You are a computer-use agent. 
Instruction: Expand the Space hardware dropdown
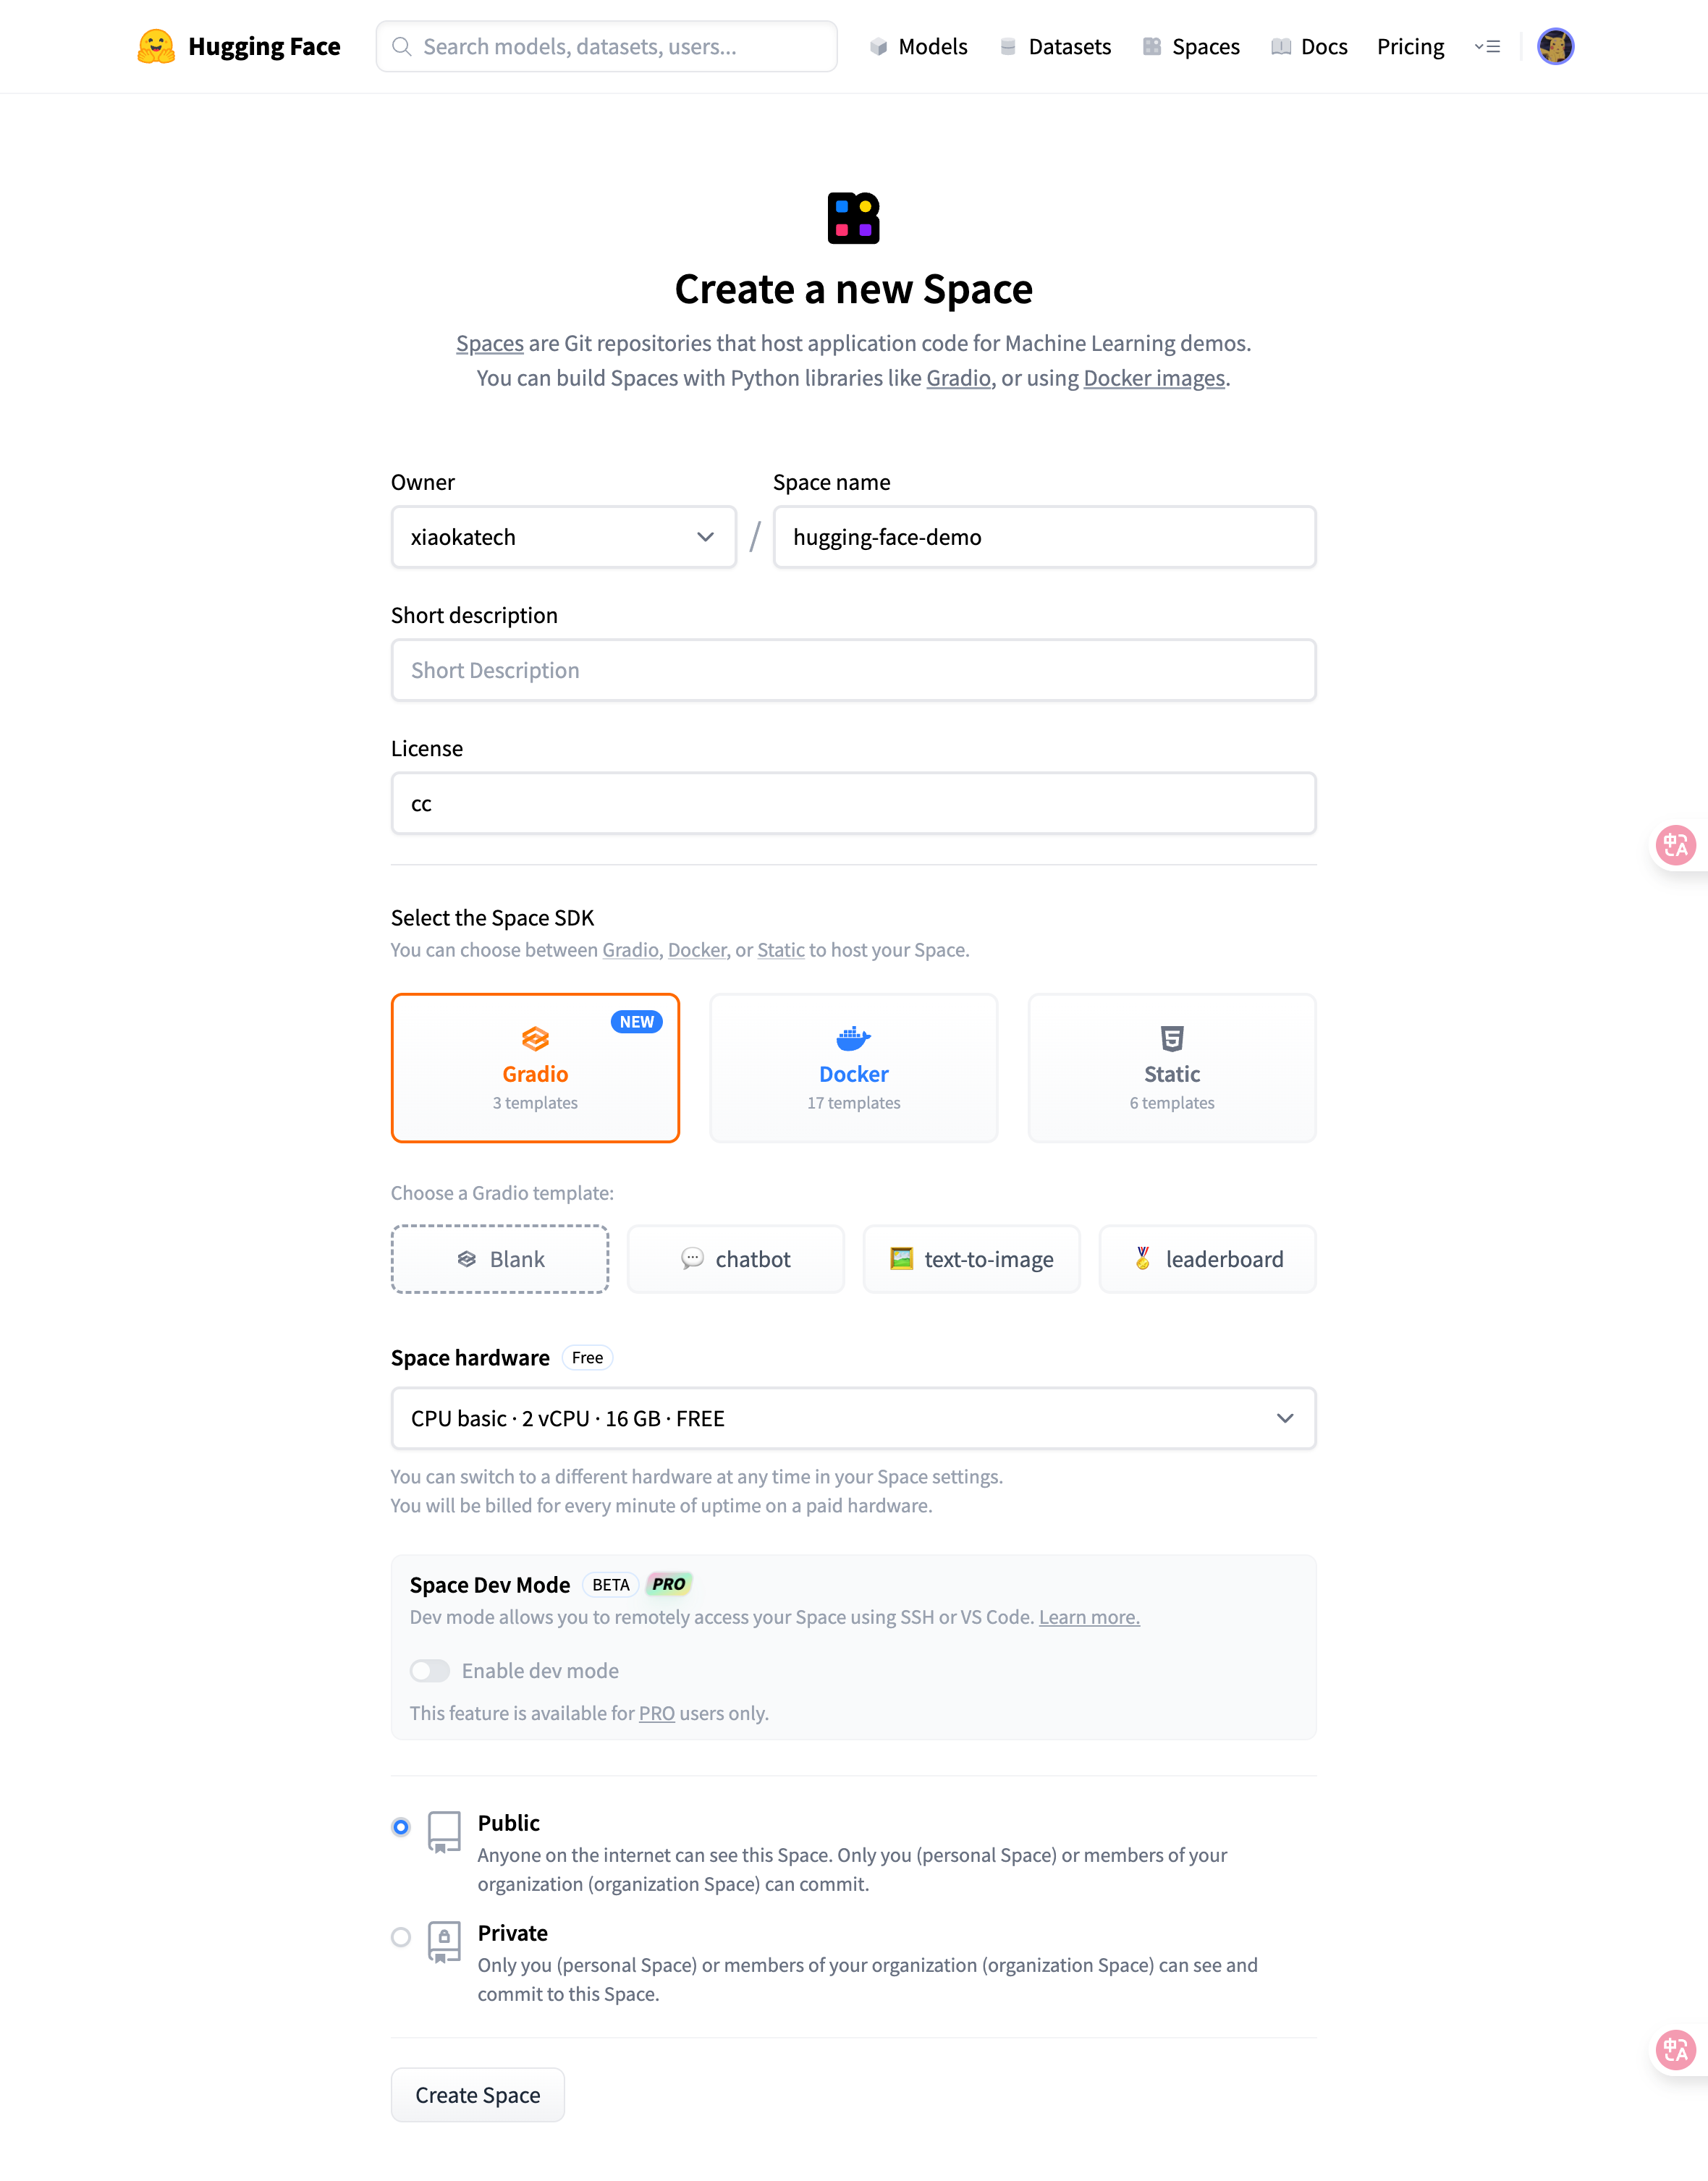[x=853, y=1418]
